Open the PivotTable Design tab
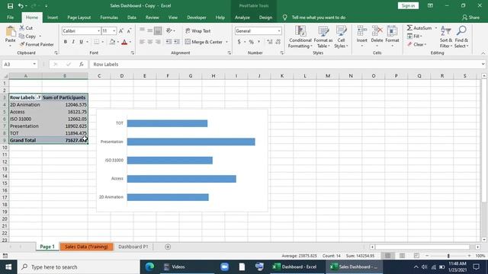 (x=265, y=18)
